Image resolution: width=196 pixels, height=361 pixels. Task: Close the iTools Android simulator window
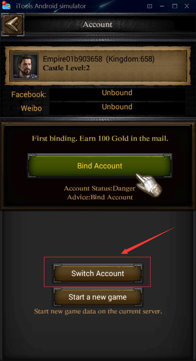click(x=187, y=6)
